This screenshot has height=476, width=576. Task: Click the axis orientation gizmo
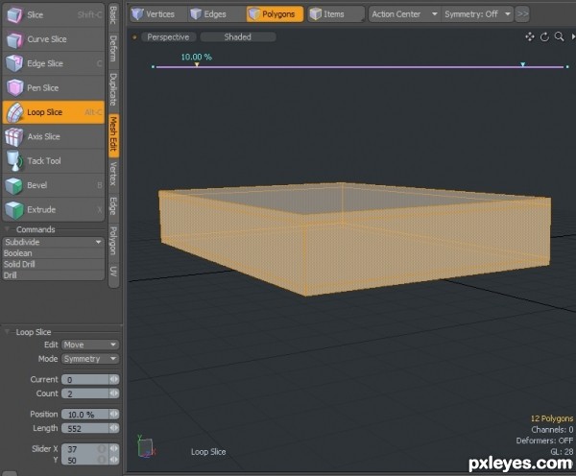point(146,447)
